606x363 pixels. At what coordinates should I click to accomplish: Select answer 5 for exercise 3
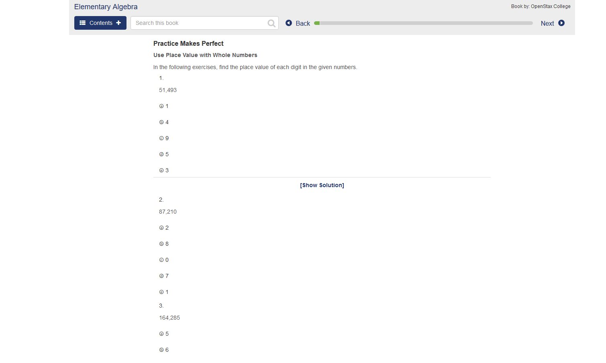point(161,333)
